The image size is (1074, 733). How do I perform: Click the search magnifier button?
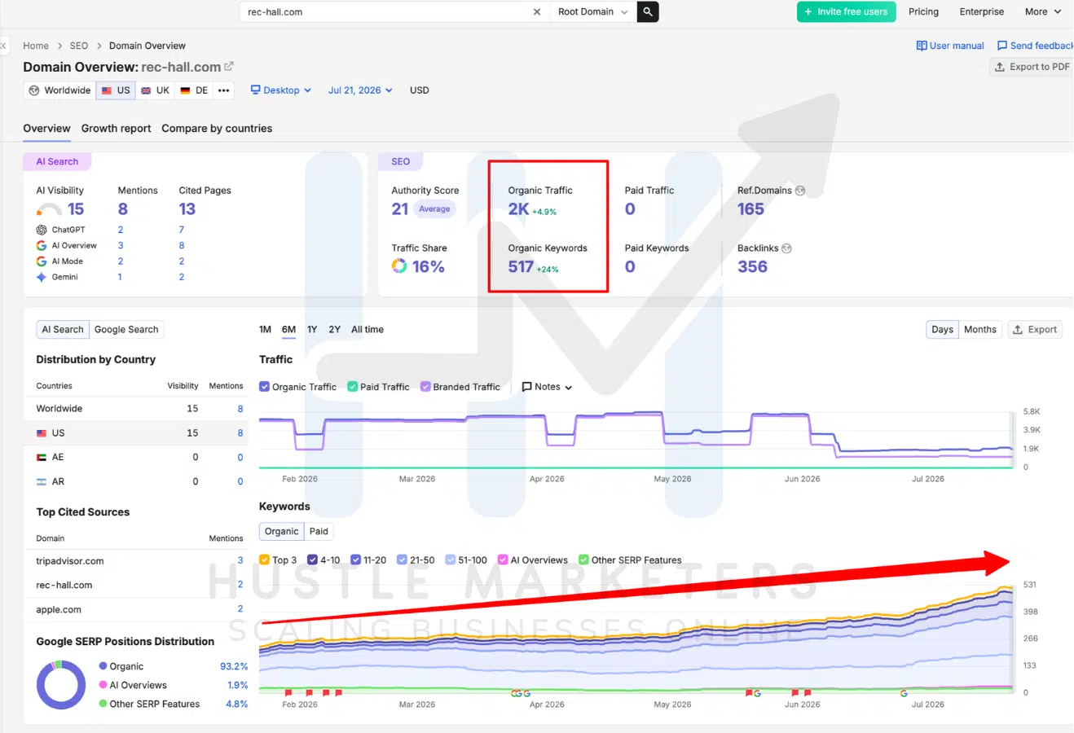click(648, 12)
